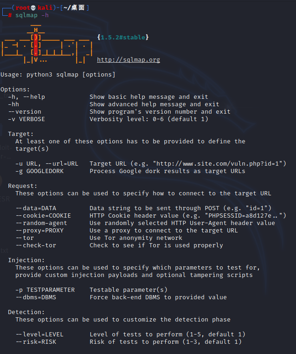Click the --proxy=PROXY option
Screen dimensions: 296x354
click(x=39, y=231)
